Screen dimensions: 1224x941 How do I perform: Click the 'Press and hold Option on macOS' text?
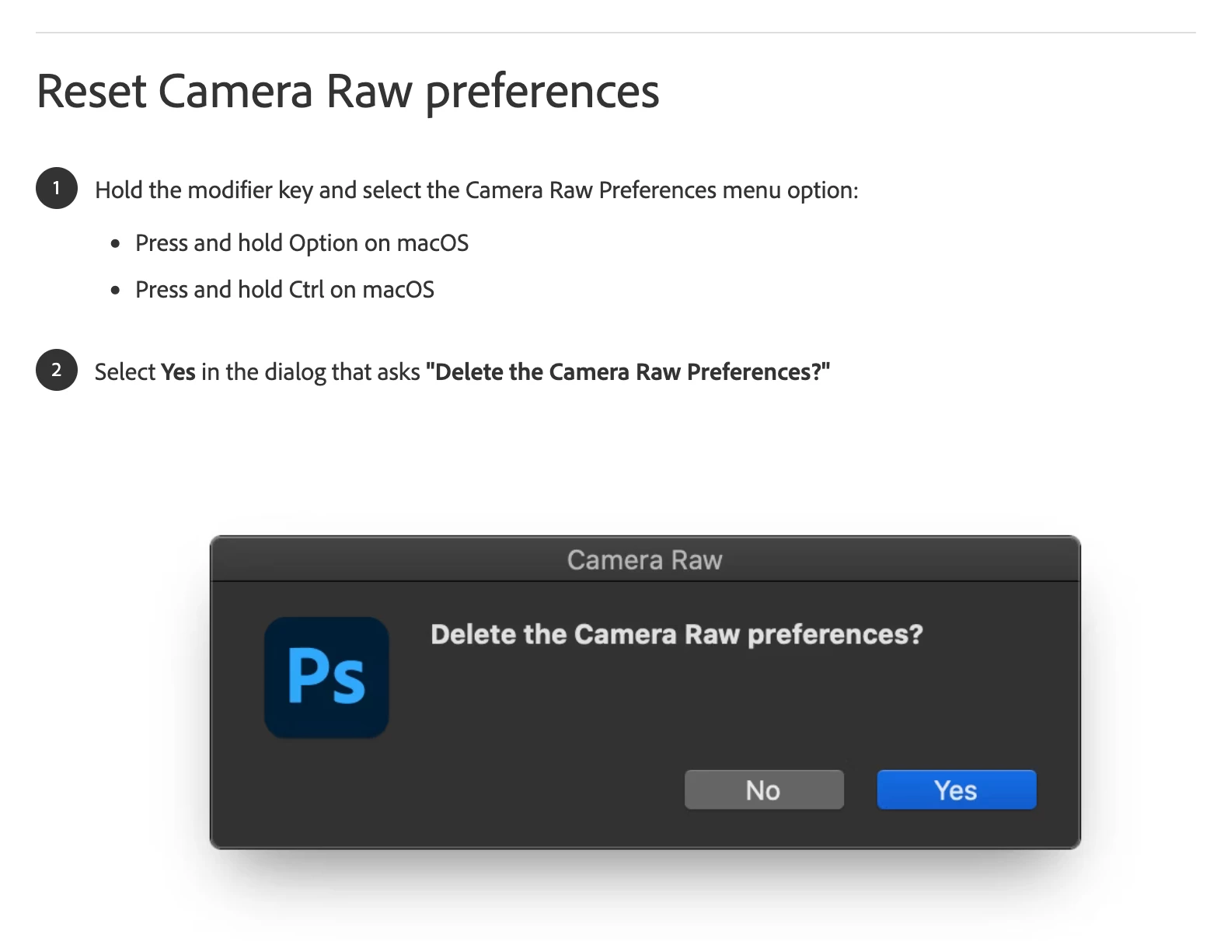coord(302,243)
